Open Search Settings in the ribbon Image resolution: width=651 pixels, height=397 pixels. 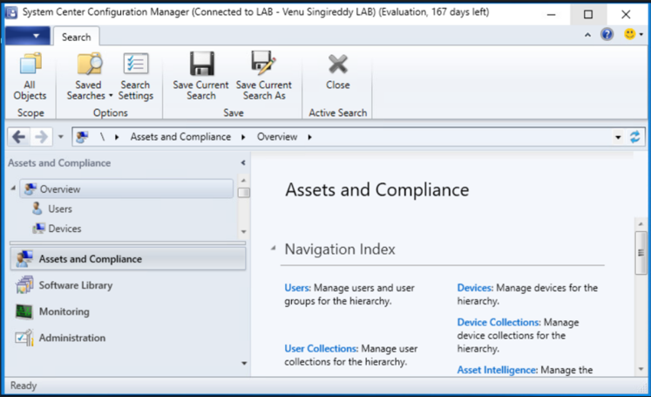point(136,77)
